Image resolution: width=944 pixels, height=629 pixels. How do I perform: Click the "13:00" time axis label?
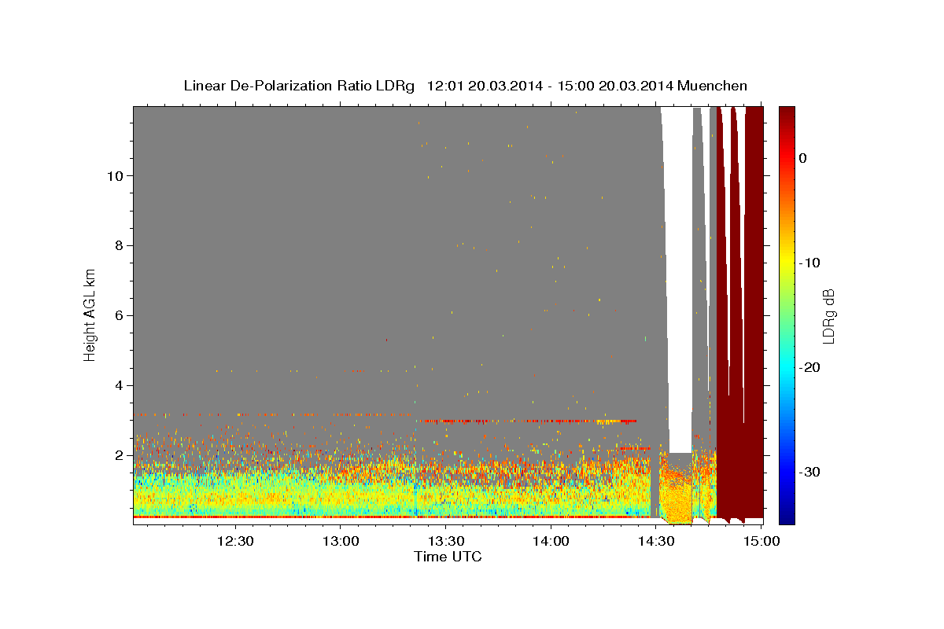coord(341,541)
